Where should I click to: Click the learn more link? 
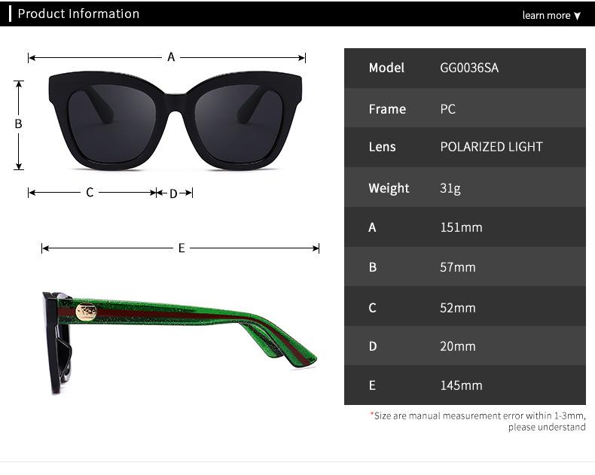[x=546, y=15]
